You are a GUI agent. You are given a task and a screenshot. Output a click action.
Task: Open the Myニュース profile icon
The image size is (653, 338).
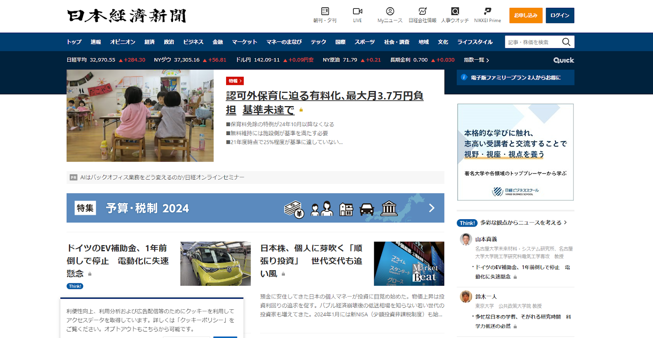tap(390, 11)
